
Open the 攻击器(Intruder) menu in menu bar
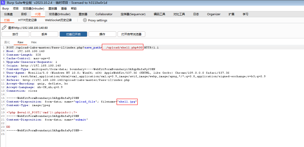pyautogui.click(x=33, y=8)
